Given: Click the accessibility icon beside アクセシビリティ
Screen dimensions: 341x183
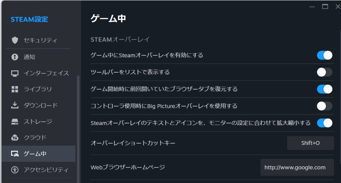Looking at the screenshot, I should point(15,170).
